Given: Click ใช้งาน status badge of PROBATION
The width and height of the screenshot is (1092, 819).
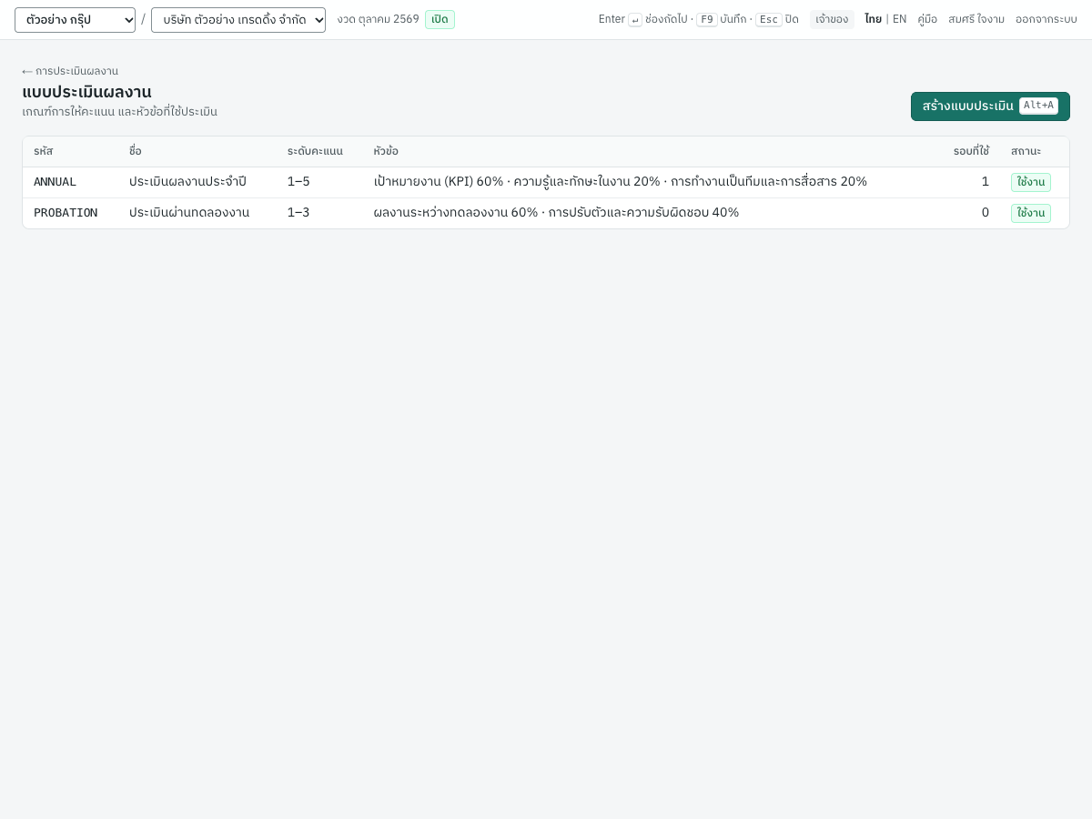Looking at the screenshot, I should pyautogui.click(x=1031, y=213).
